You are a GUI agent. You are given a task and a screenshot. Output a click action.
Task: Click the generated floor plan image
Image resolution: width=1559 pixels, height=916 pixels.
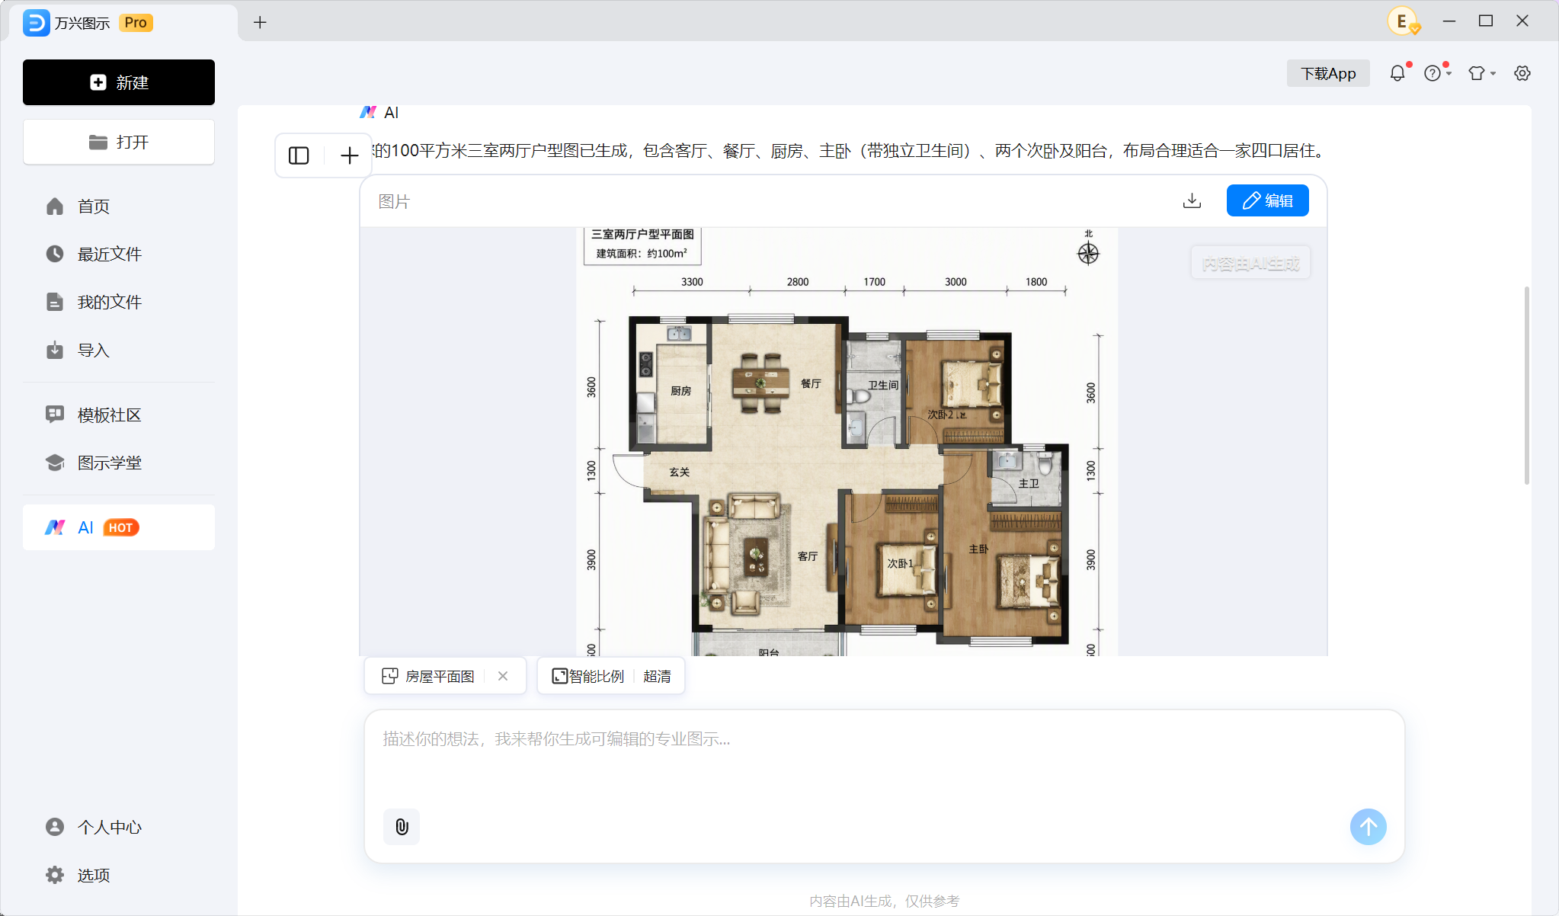[x=847, y=441]
